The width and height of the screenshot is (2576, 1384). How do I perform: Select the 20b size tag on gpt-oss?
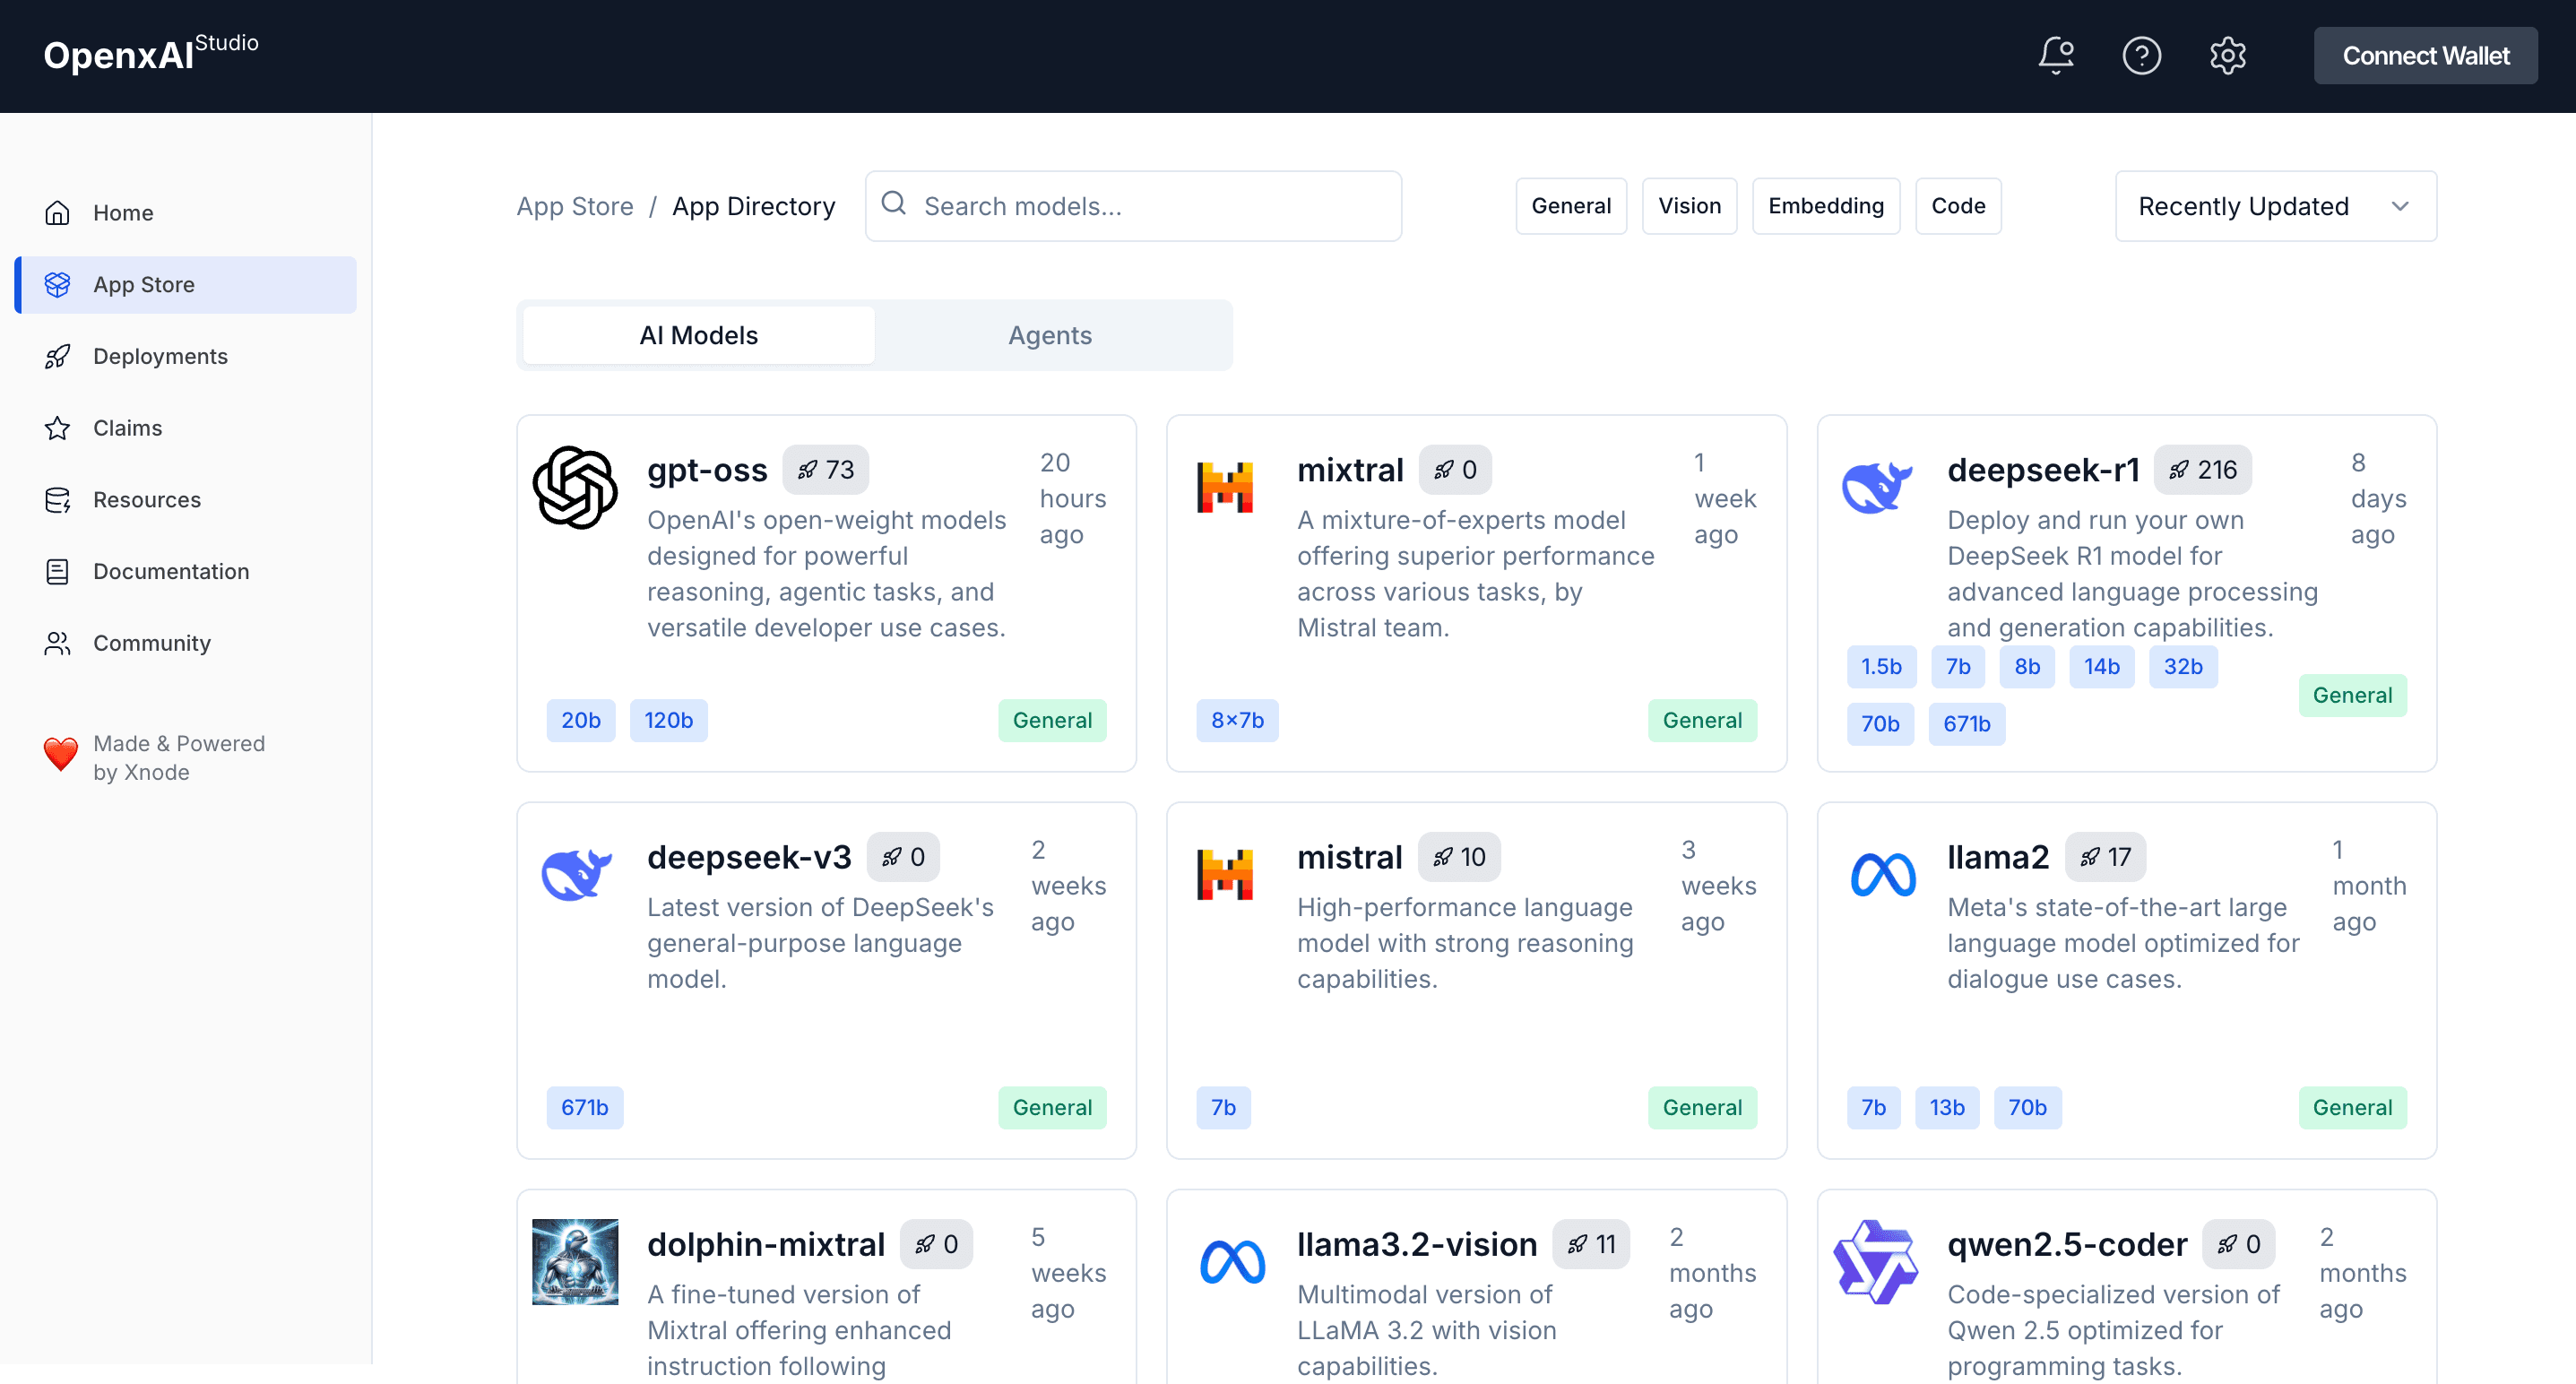pyautogui.click(x=580, y=721)
